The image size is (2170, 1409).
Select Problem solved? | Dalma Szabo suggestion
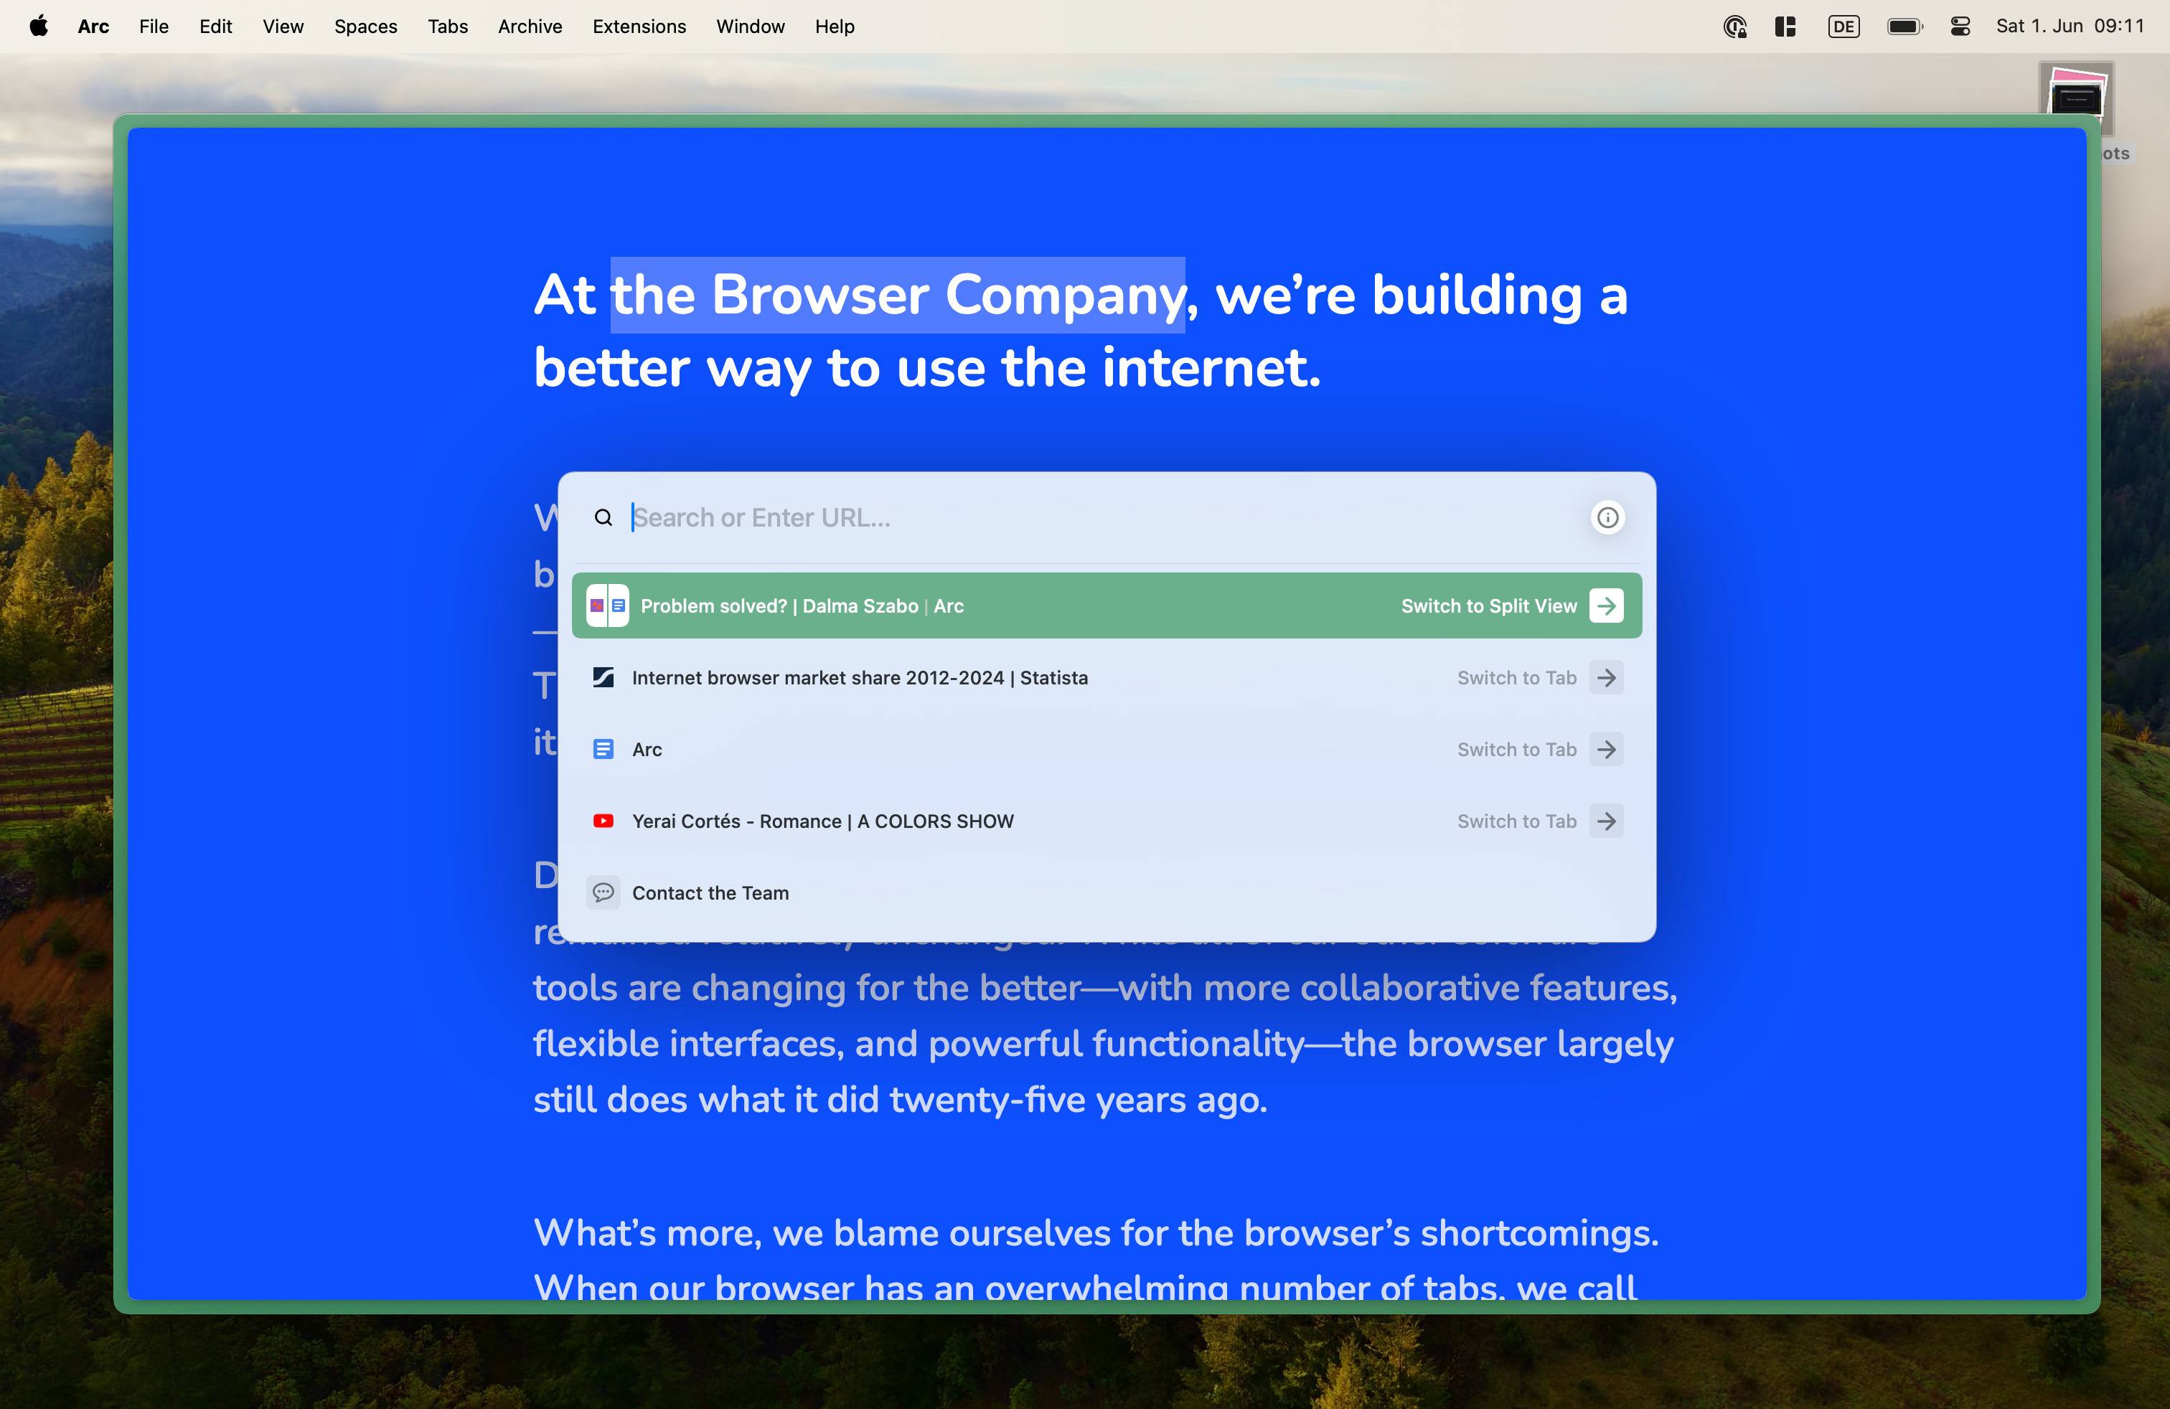click(x=1107, y=606)
